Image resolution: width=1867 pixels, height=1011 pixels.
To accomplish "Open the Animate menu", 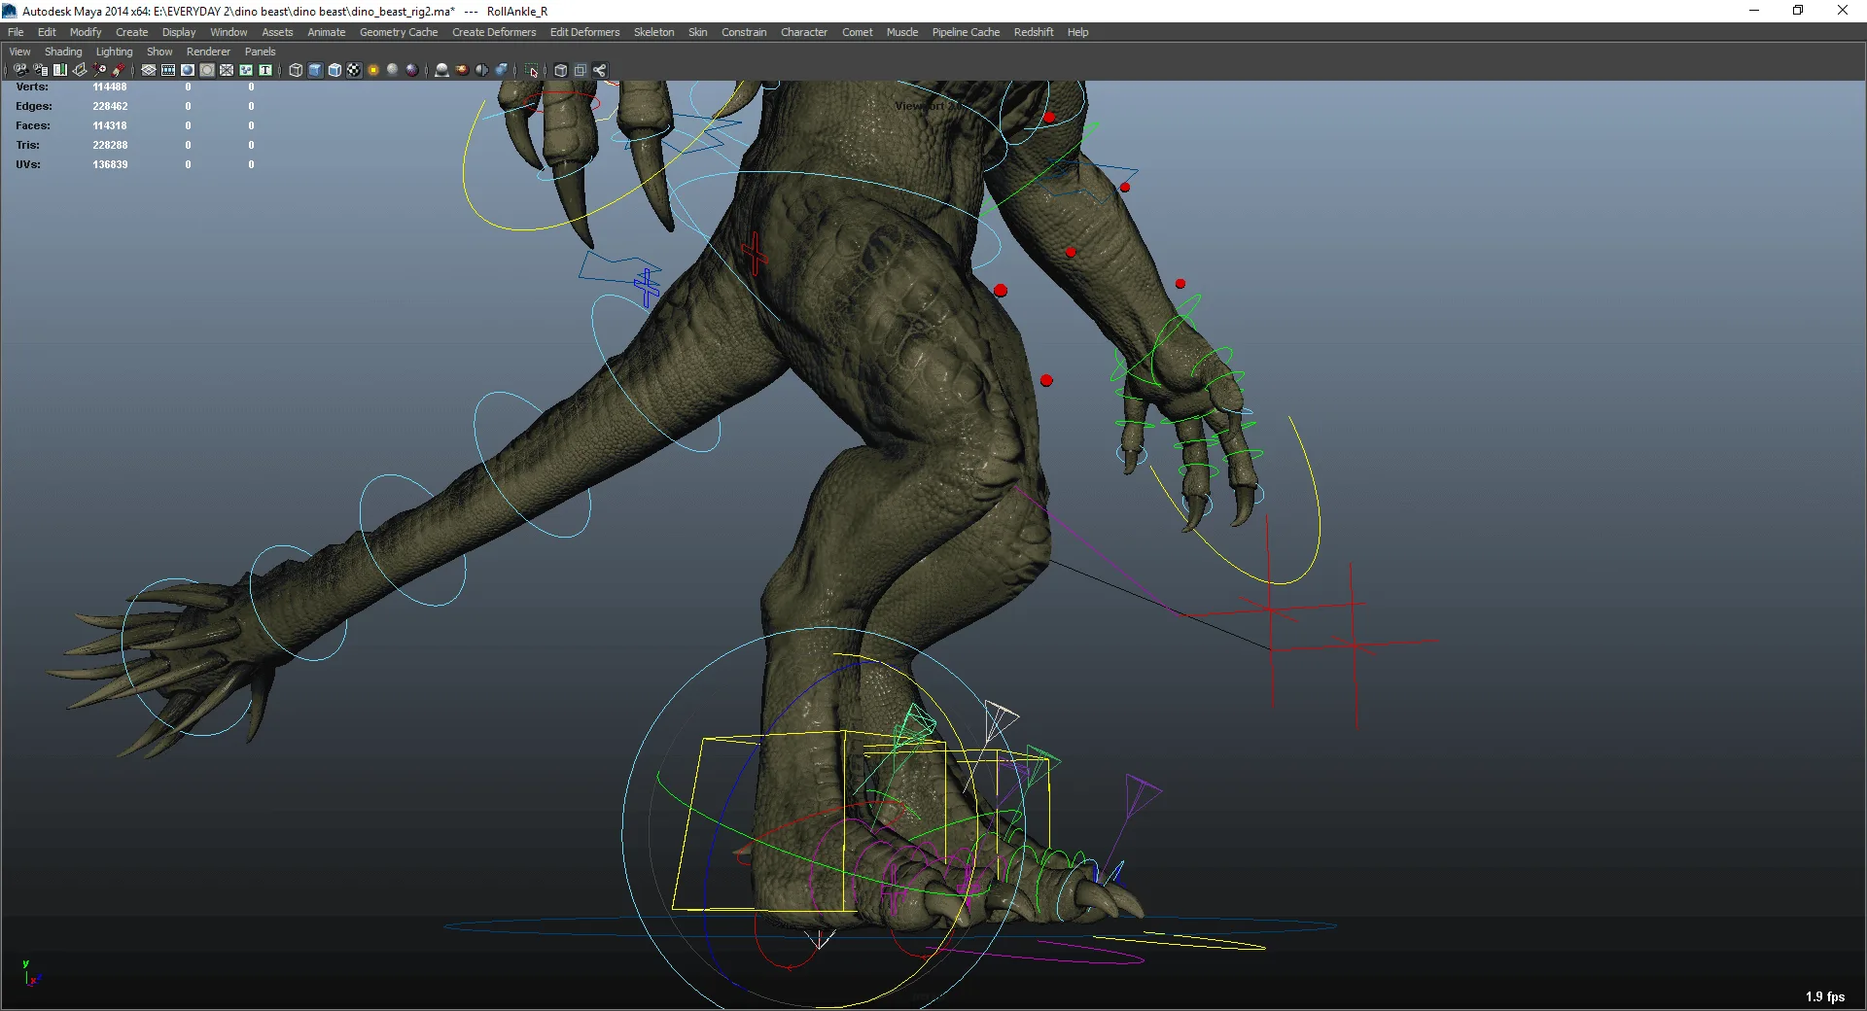I will click(x=327, y=32).
